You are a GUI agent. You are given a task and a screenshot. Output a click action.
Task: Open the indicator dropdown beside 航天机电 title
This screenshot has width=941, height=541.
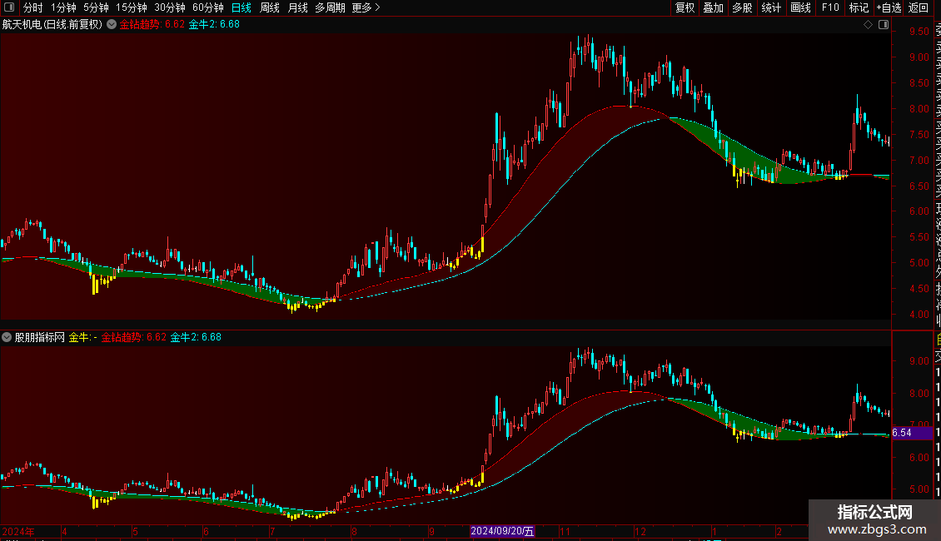click(112, 24)
